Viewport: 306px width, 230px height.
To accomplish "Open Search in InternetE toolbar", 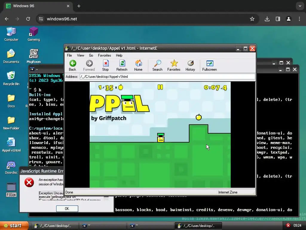I will [x=157, y=66].
